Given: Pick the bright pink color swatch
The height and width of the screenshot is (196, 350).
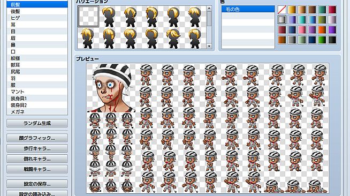Looking at the screenshot, I should coord(302,29).
